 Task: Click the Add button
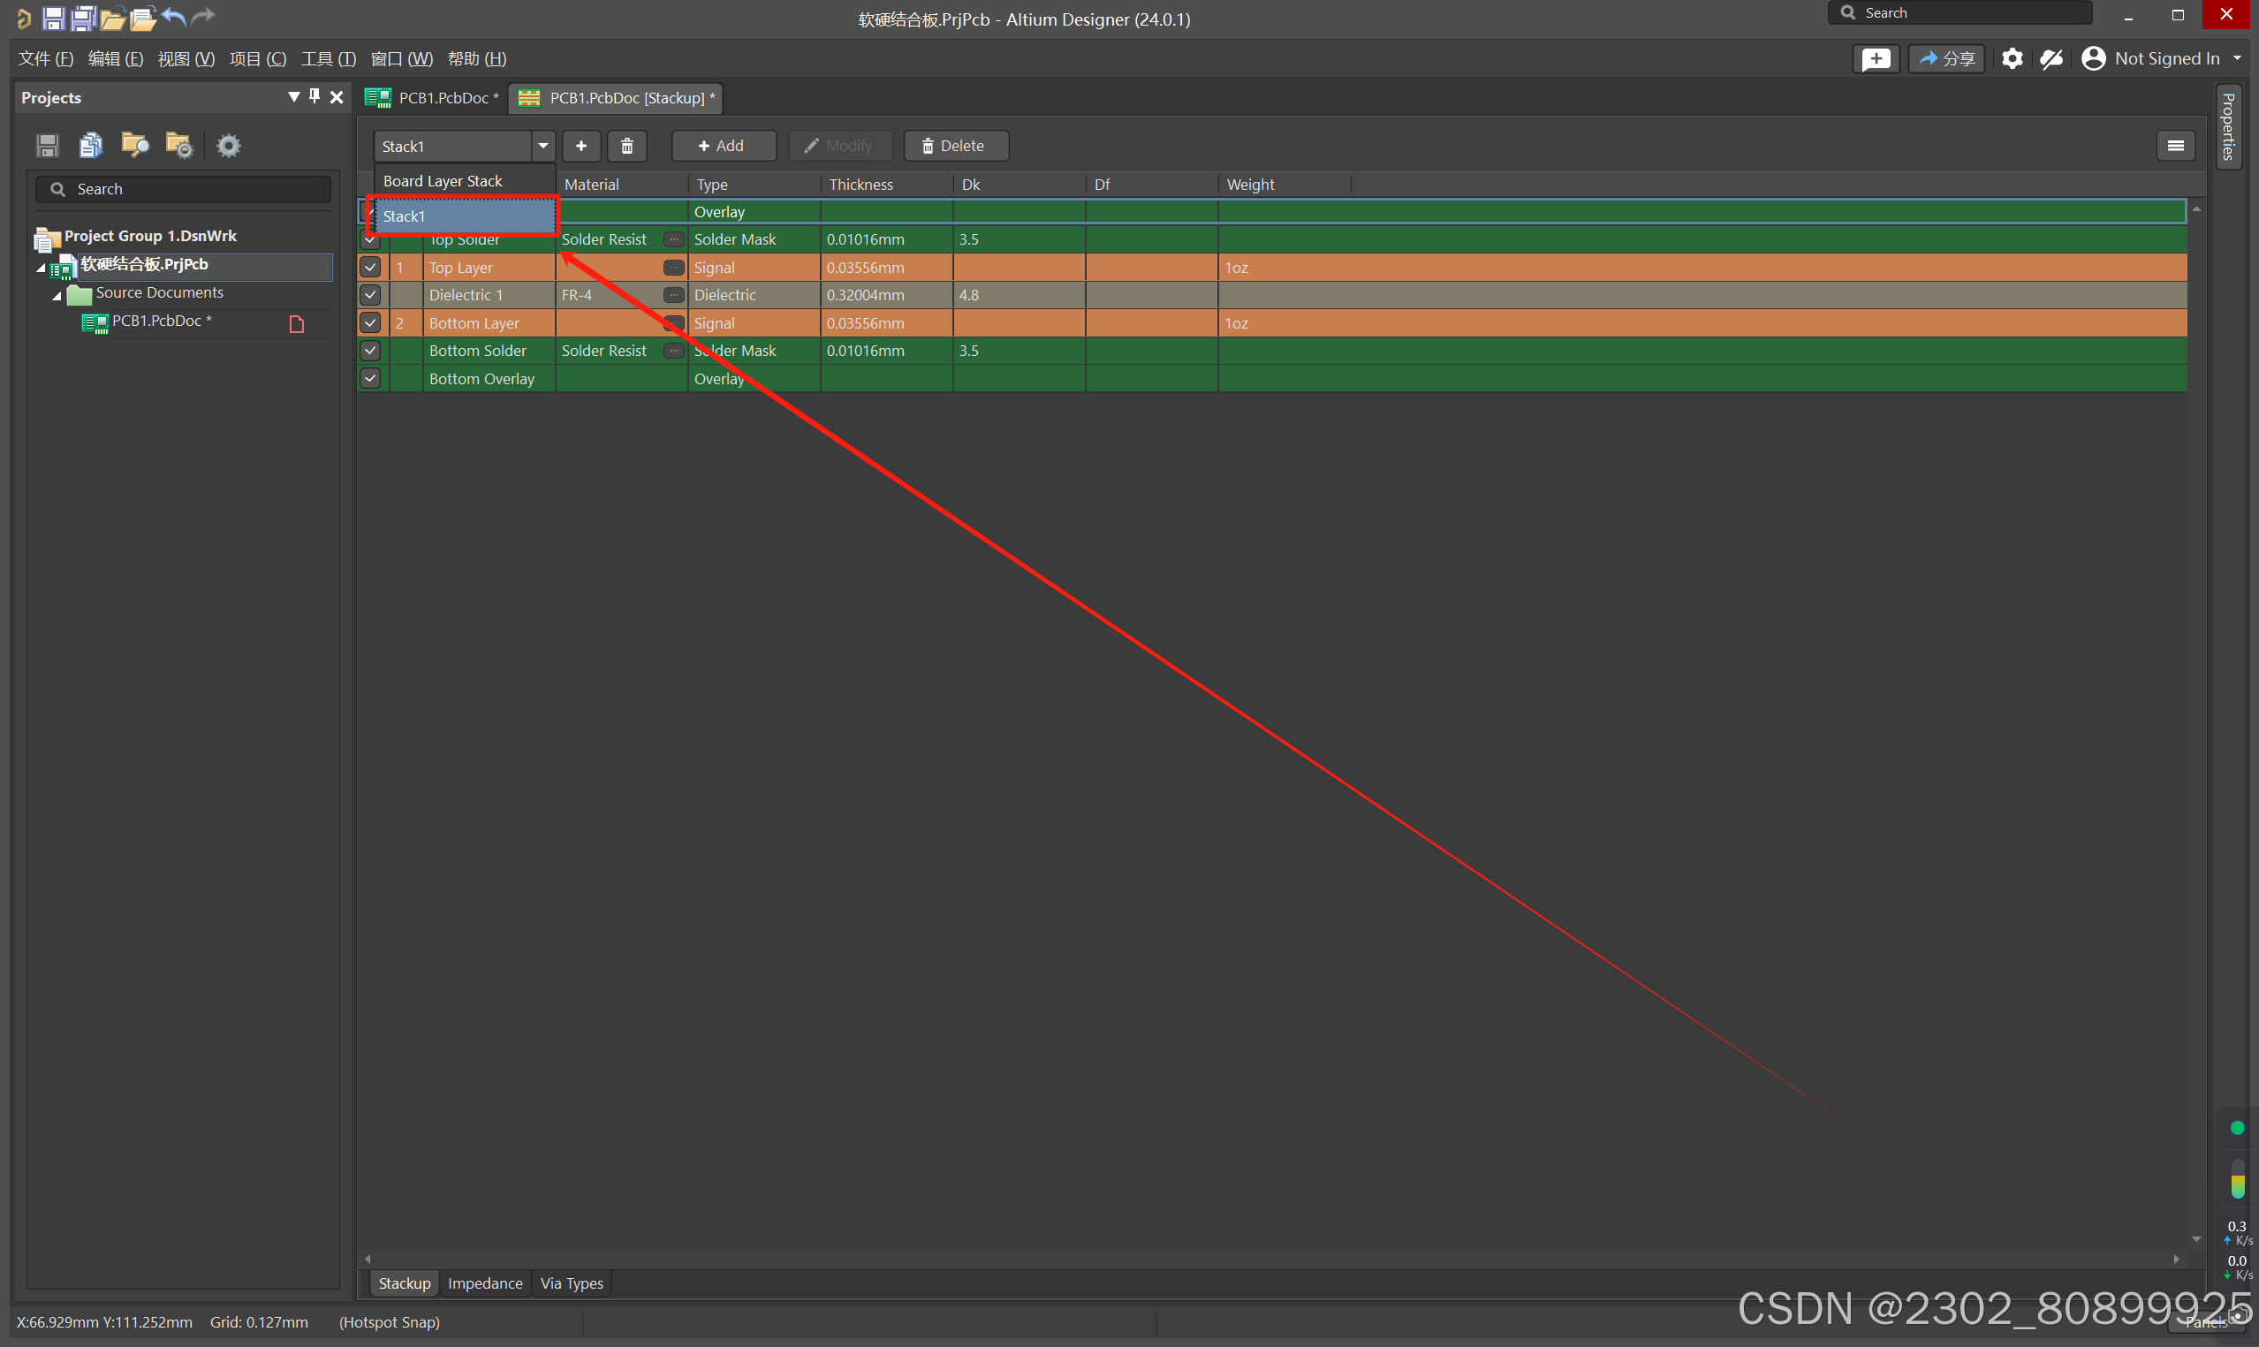[x=723, y=146]
